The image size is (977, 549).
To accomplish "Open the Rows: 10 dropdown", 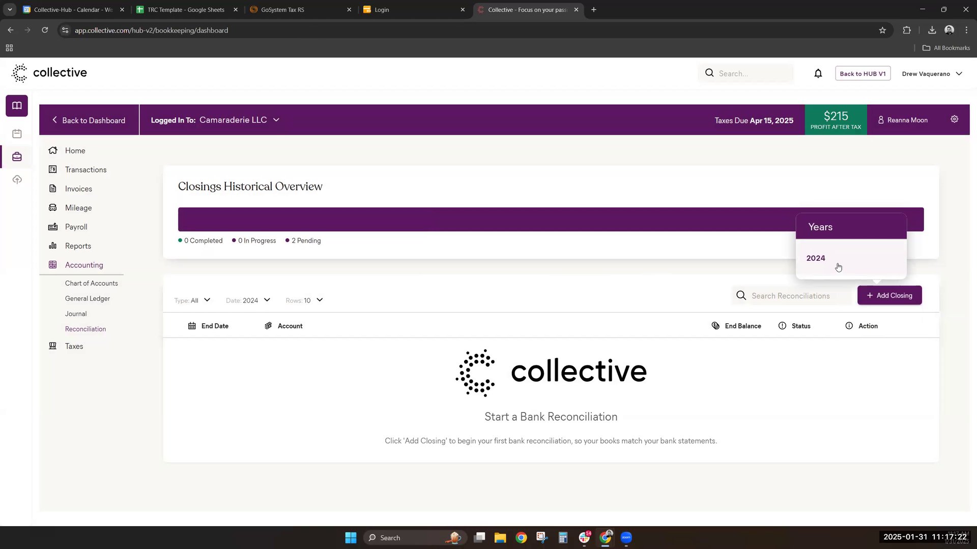I will click(304, 300).
